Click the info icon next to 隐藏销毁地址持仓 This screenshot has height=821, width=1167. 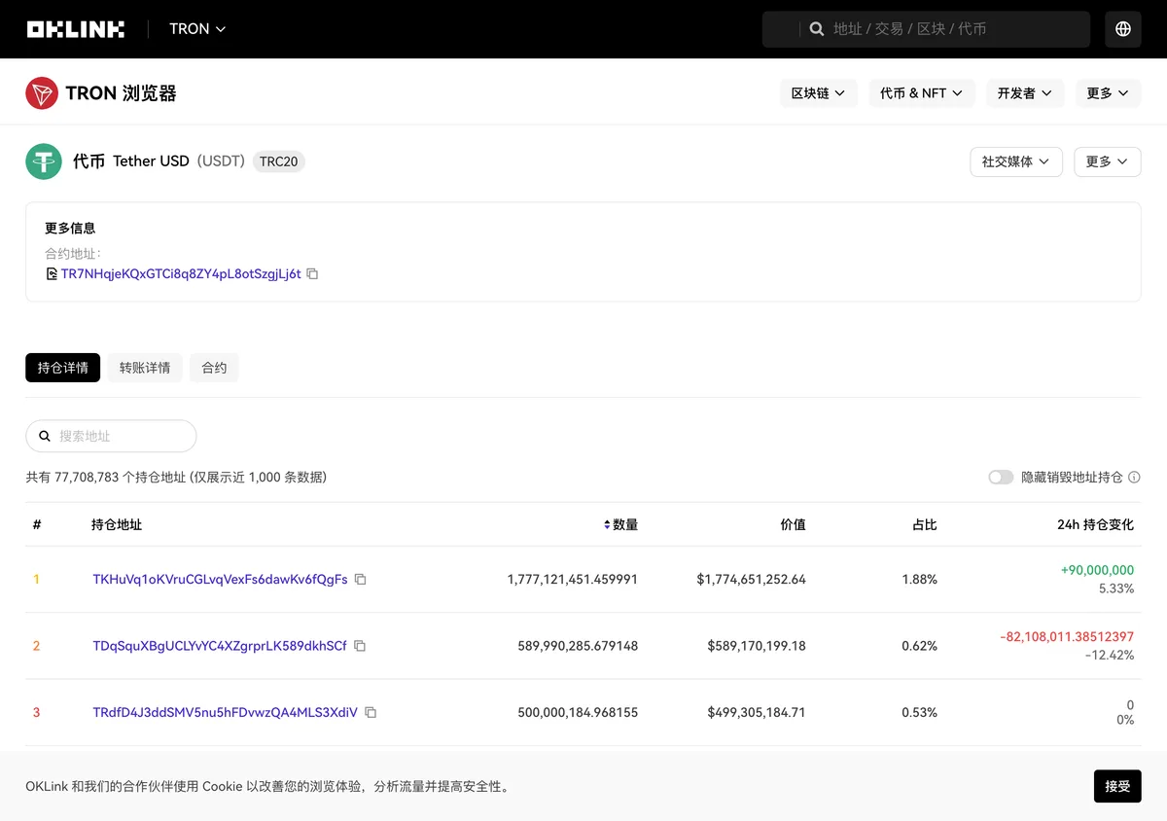click(x=1134, y=478)
